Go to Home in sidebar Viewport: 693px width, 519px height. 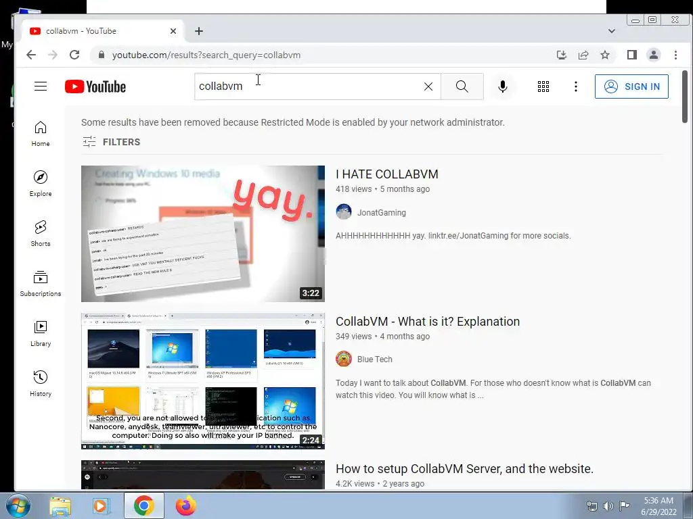40,134
